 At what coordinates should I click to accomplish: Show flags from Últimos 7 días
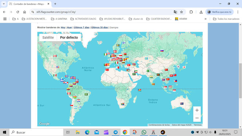pos(82,27)
